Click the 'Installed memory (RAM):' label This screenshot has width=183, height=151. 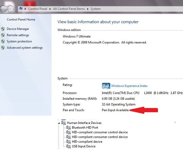(x=80, y=99)
